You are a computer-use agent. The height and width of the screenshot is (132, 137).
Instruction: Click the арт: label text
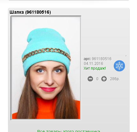coord(87,59)
